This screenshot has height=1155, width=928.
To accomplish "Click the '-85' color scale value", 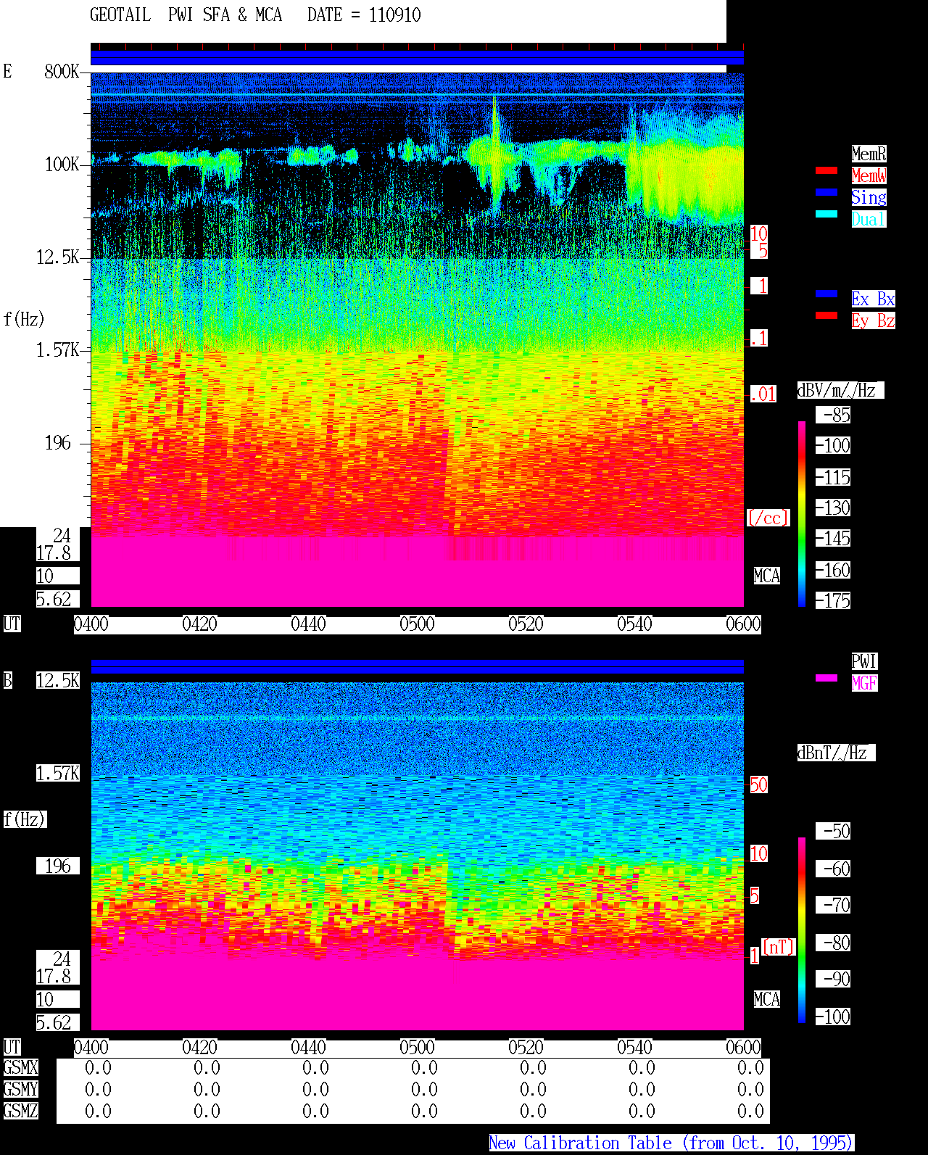I will pos(833,415).
